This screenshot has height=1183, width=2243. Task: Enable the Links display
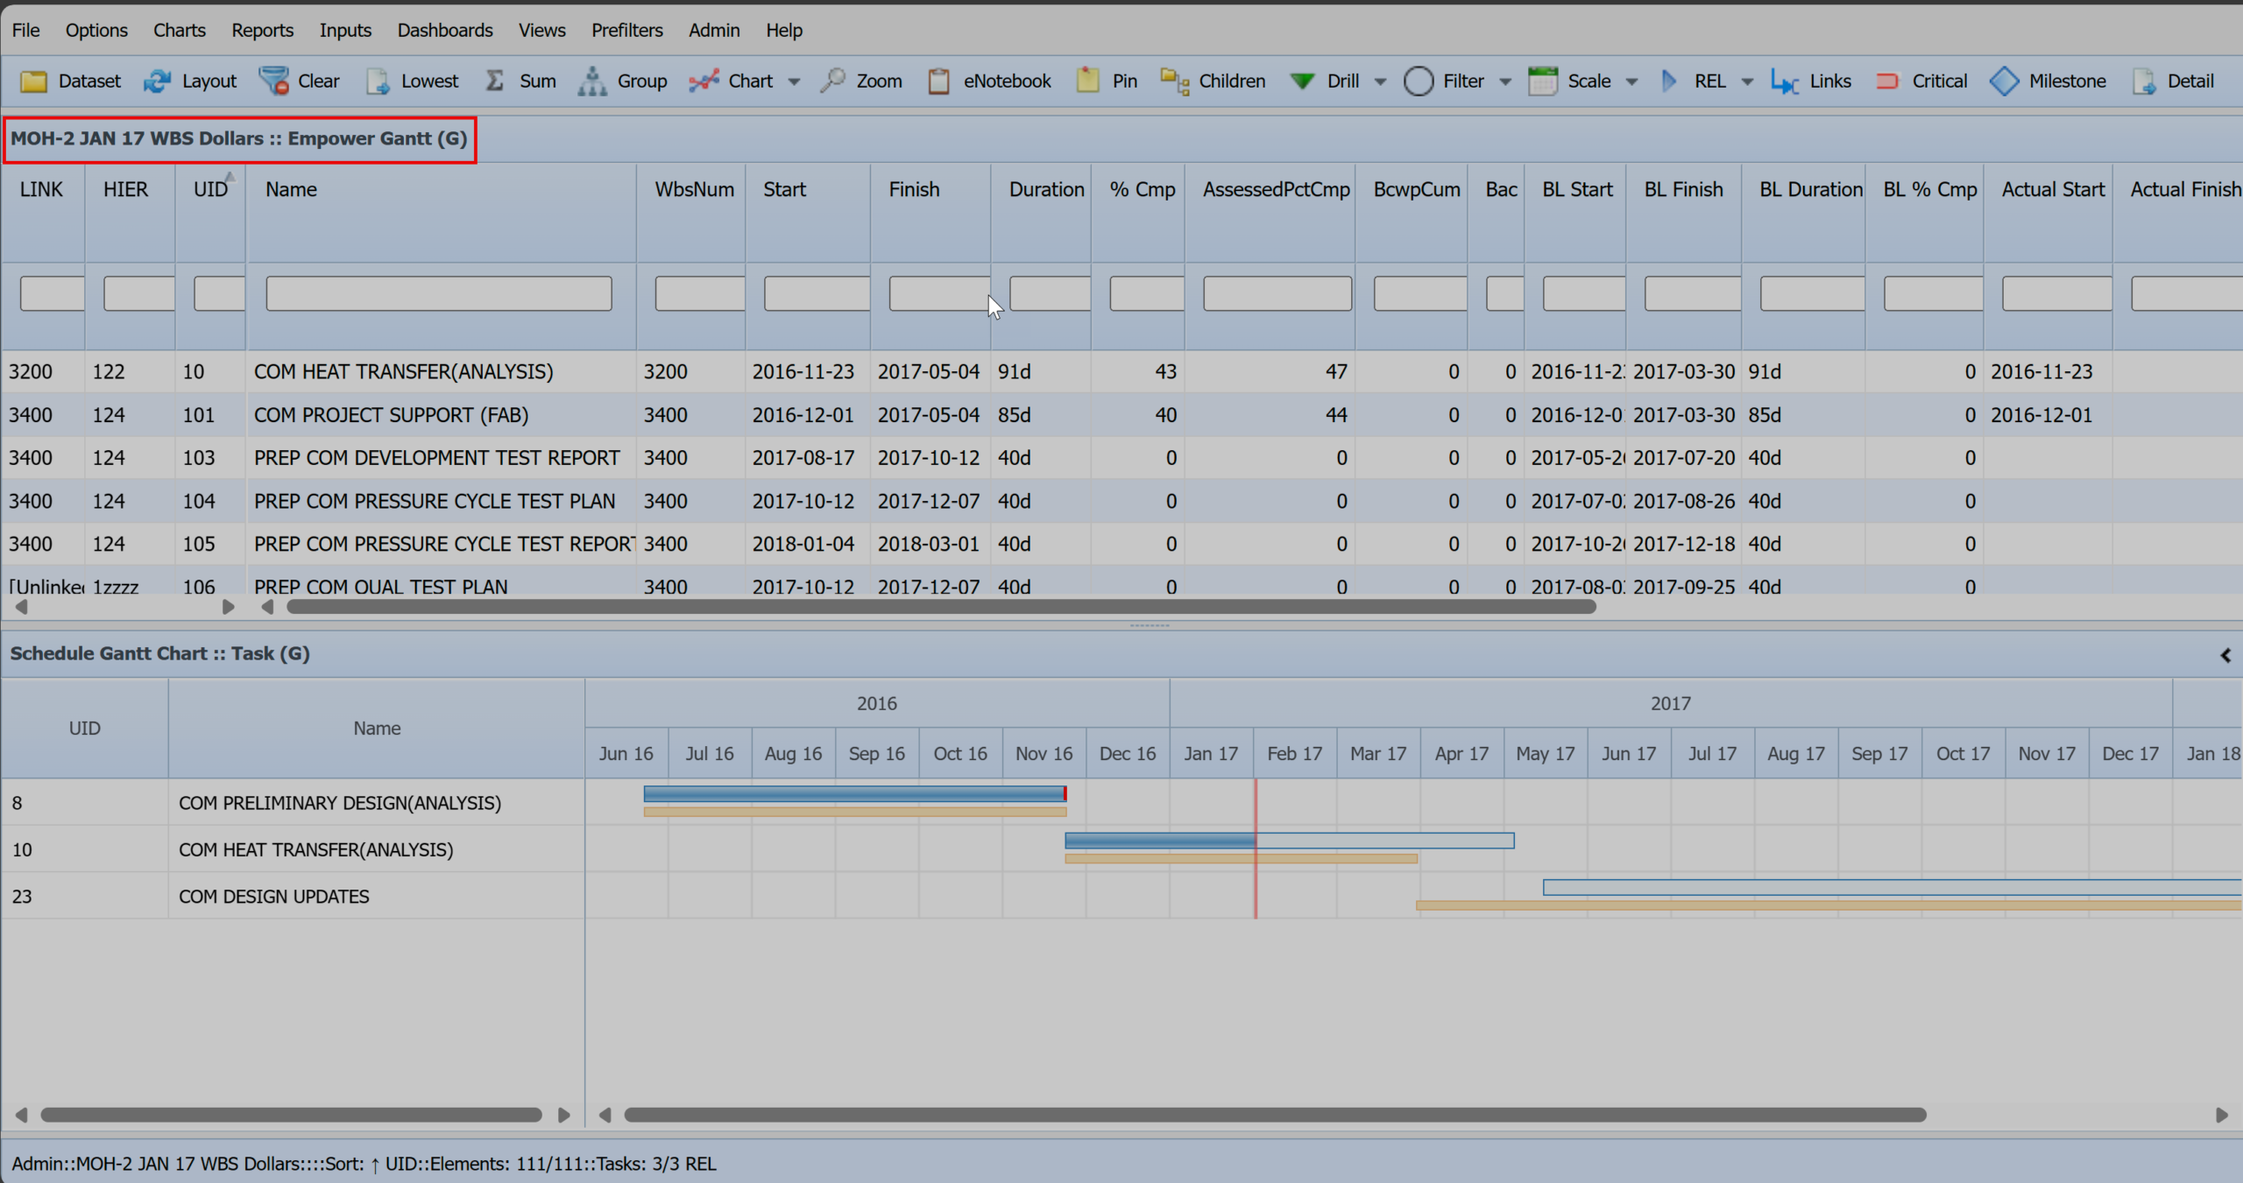pyautogui.click(x=1830, y=81)
